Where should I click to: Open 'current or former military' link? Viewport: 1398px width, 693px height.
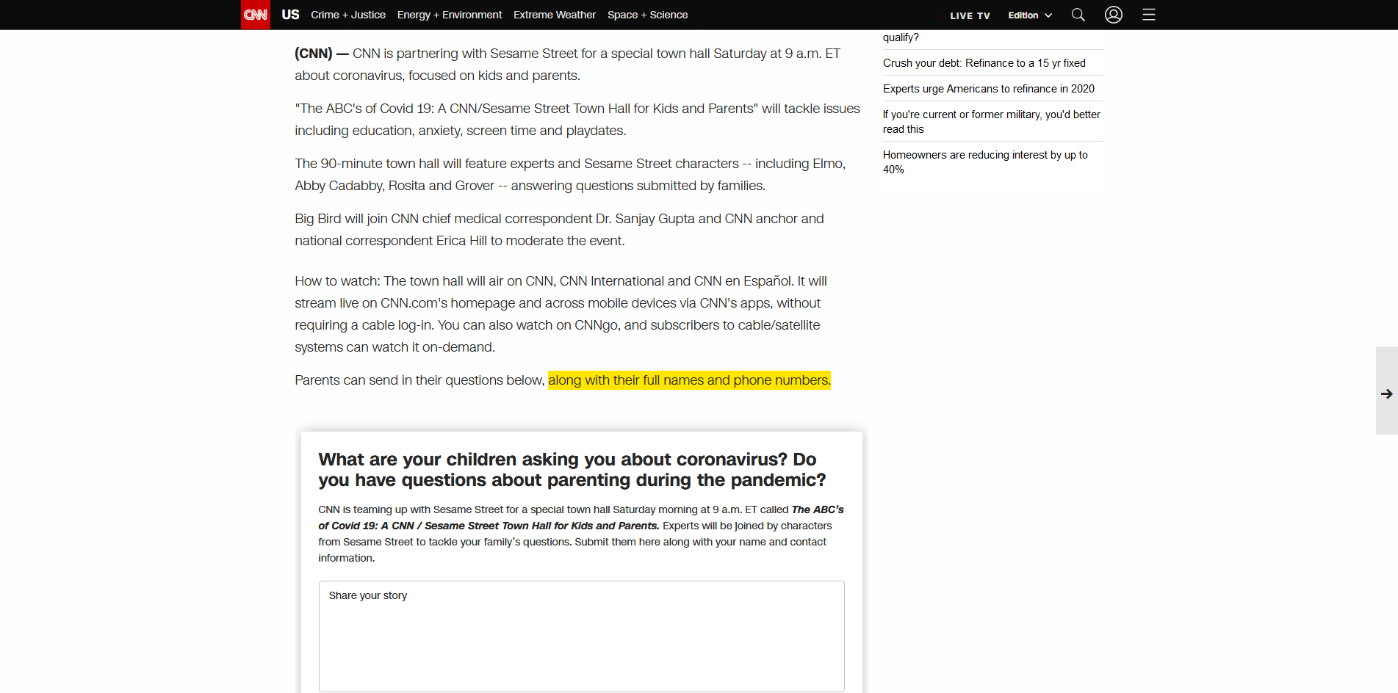(x=992, y=122)
